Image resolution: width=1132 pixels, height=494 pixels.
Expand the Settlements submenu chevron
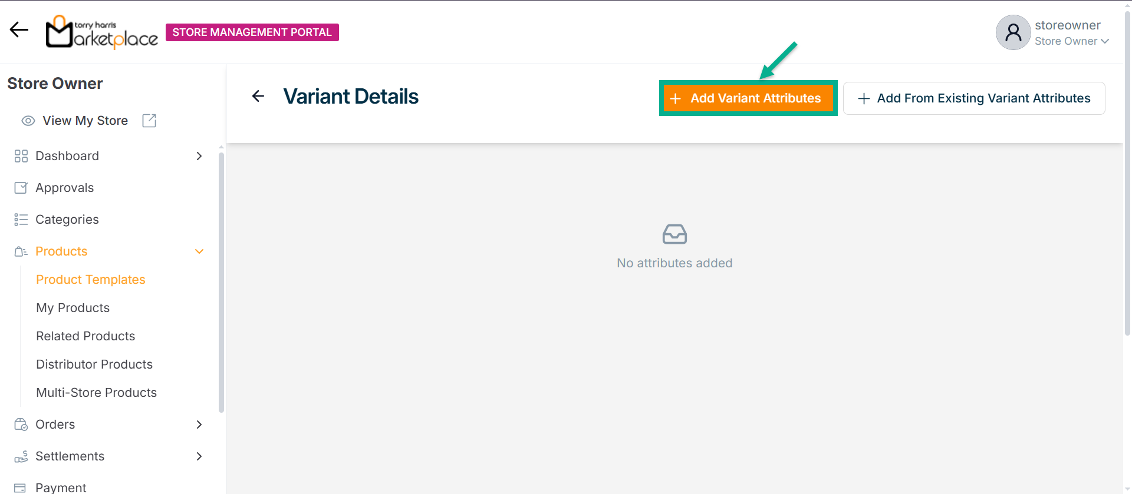tap(199, 456)
